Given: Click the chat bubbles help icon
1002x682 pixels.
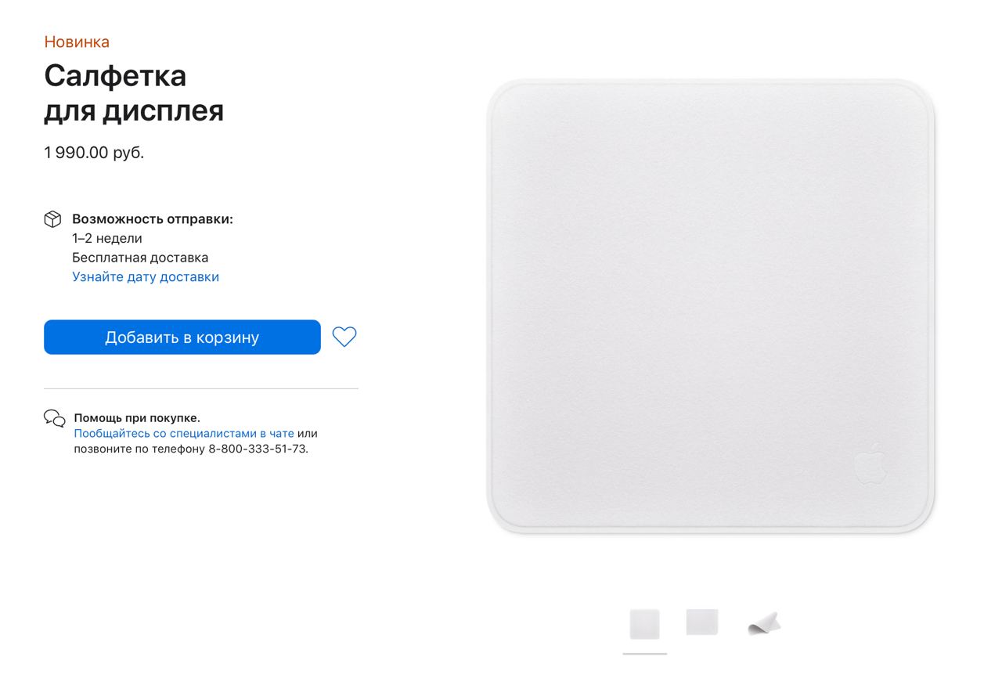Looking at the screenshot, I should [54, 418].
